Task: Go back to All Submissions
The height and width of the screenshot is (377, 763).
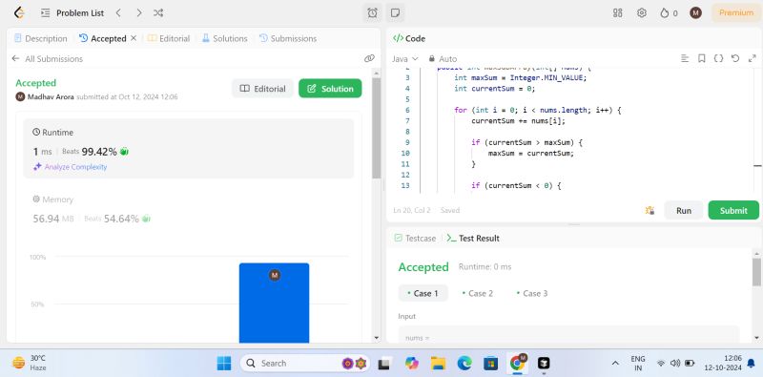Action: tap(47, 59)
